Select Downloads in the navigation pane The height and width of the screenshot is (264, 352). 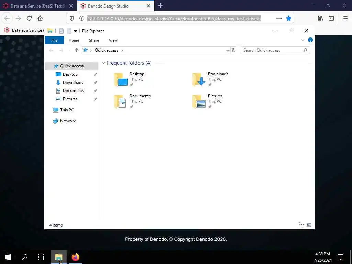pos(73,82)
